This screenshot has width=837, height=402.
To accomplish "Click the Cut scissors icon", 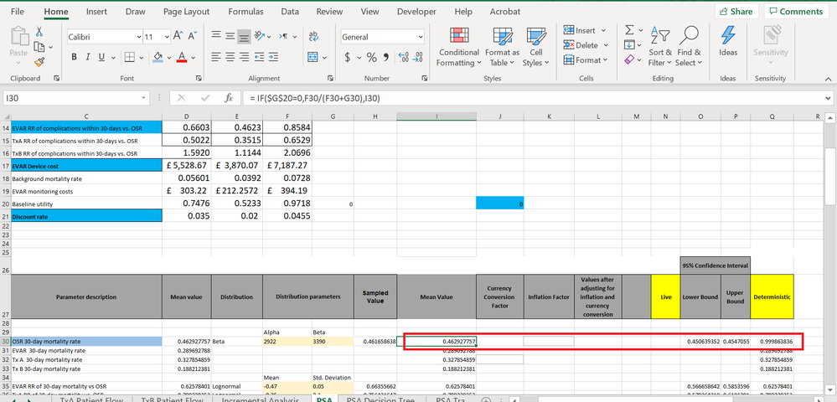I will (x=39, y=33).
